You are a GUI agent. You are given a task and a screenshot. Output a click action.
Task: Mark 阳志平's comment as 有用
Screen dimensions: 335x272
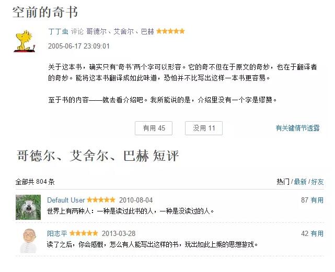tap(317, 233)
